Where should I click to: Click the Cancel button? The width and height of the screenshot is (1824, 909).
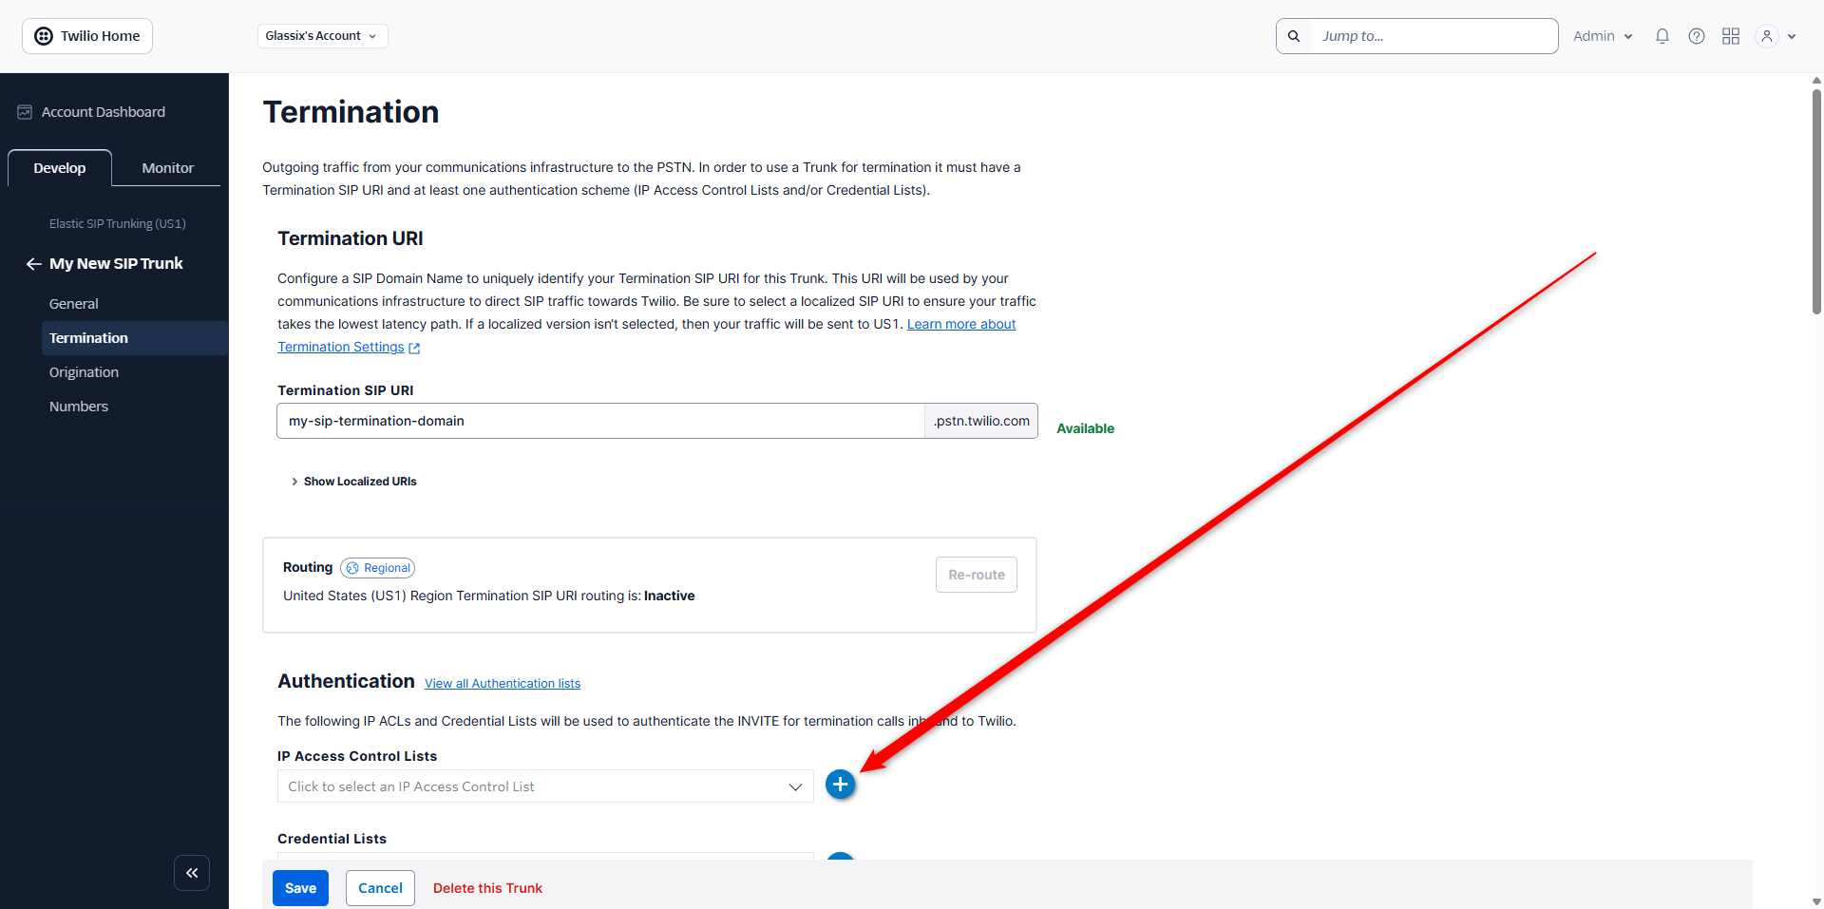click(x=380, y=888)
